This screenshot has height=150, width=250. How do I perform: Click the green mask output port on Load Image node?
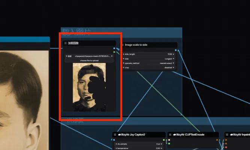click(x=114, y=52)
